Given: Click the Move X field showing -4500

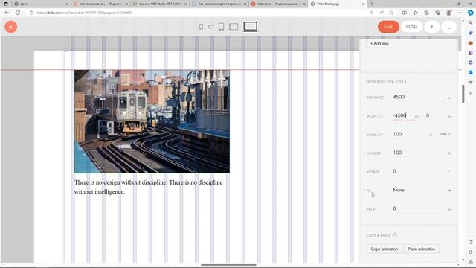Looking at the screenshot, I should click(x=403, y=115).
